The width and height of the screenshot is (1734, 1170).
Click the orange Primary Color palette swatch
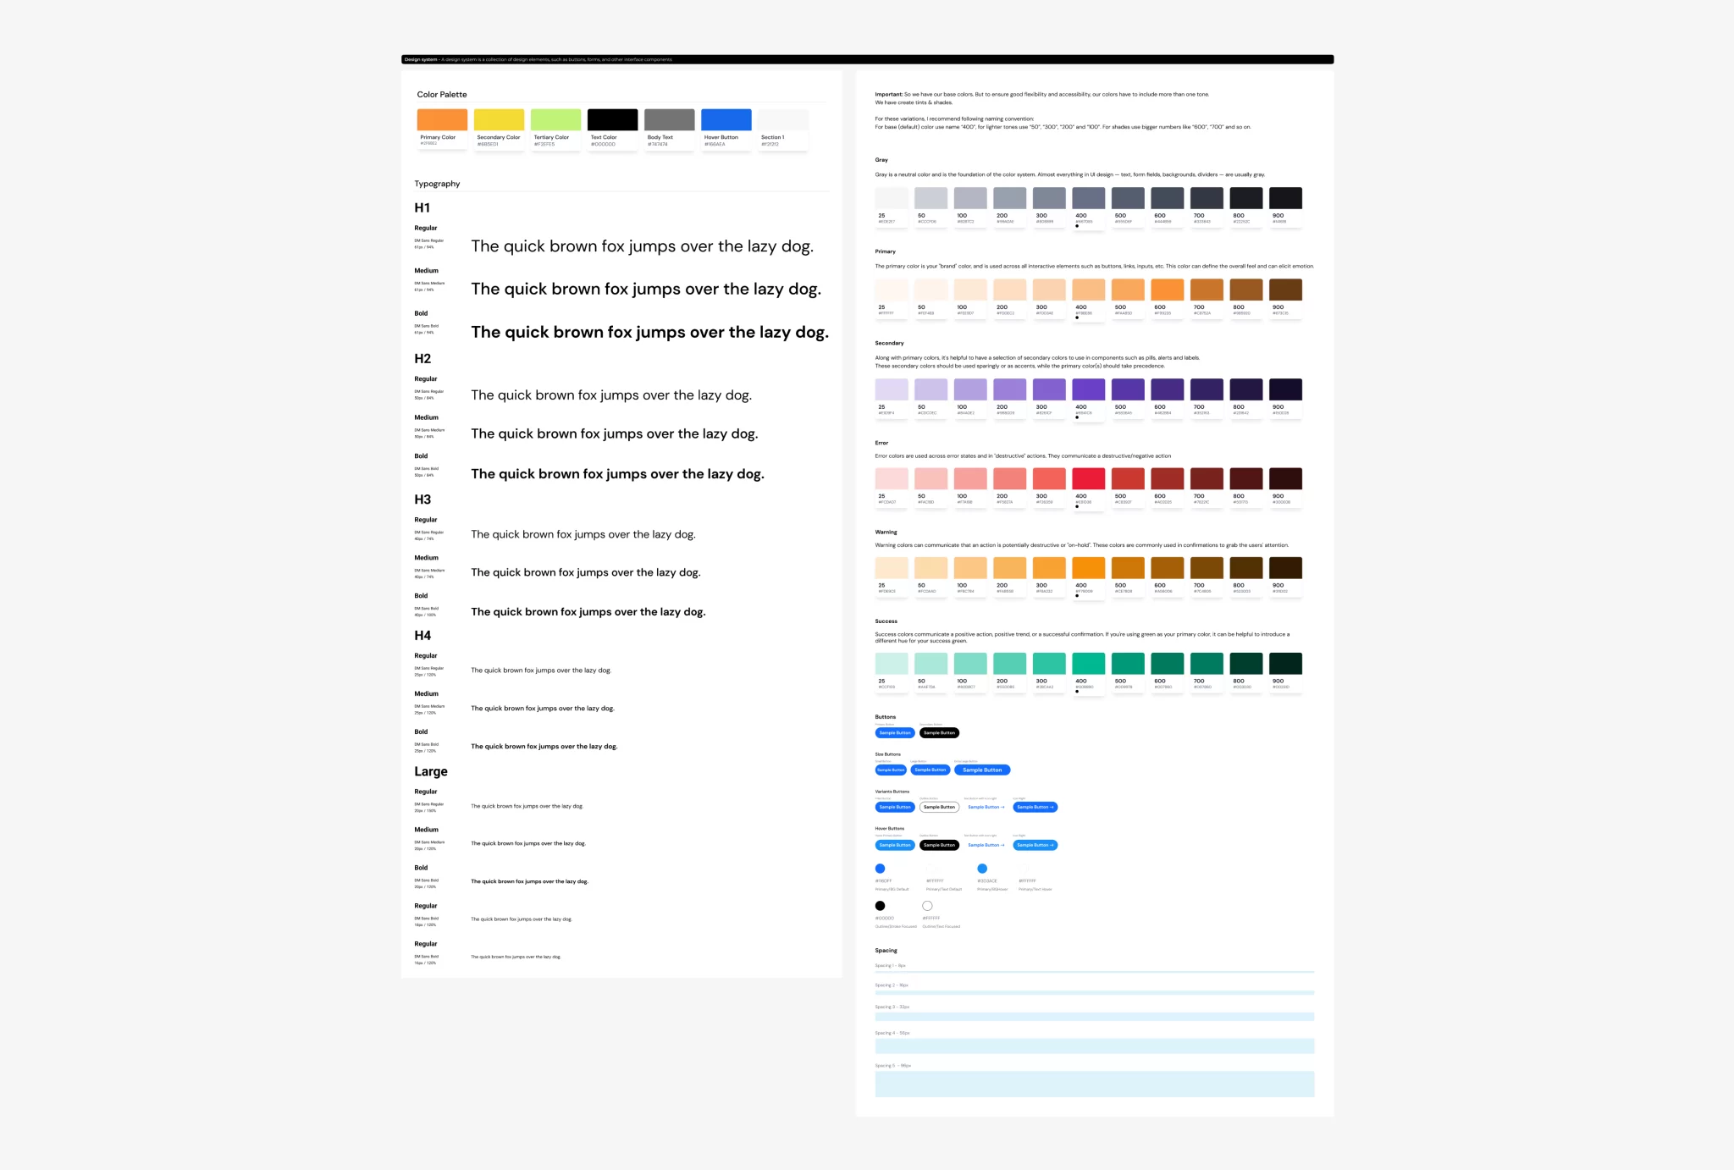click(x=442, y=119)
